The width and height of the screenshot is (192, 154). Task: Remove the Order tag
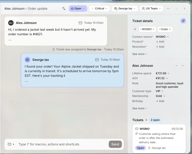tap(170, 29)
